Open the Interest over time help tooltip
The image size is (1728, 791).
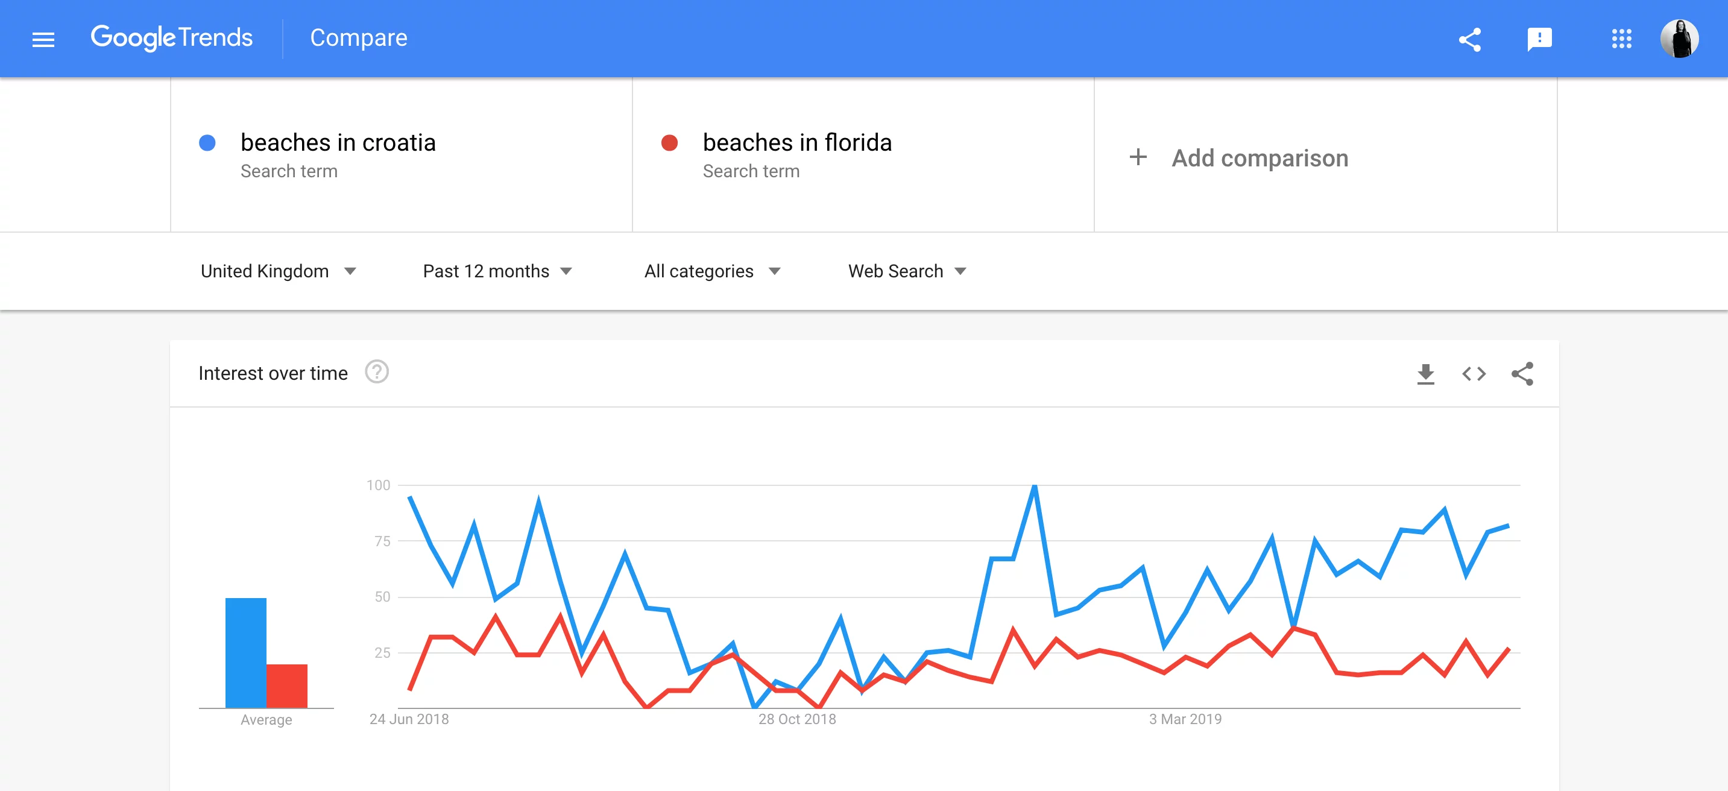(x=377, y=373)
